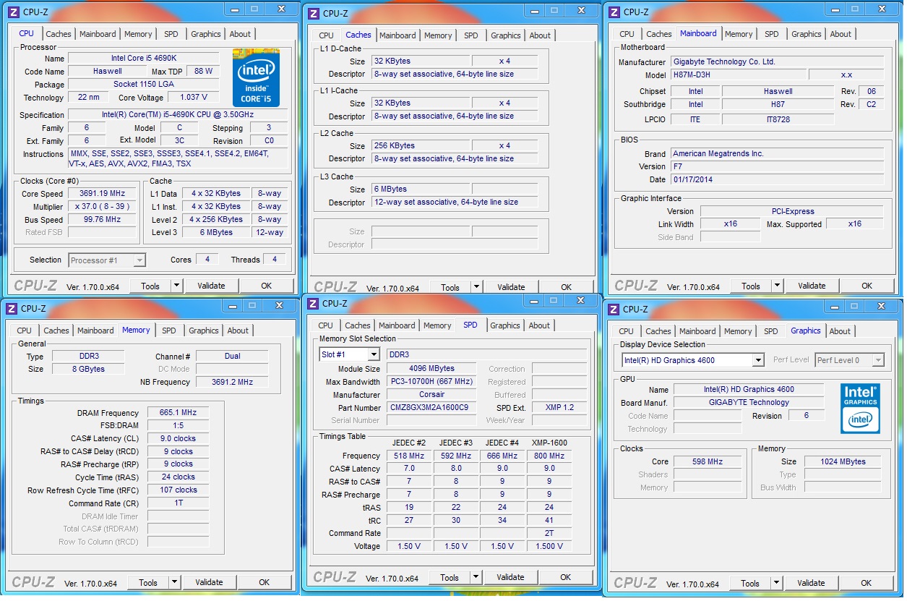
Task: Open the Tools dropdown arrow in the Memory window
Action: click(x=174, y=582)
